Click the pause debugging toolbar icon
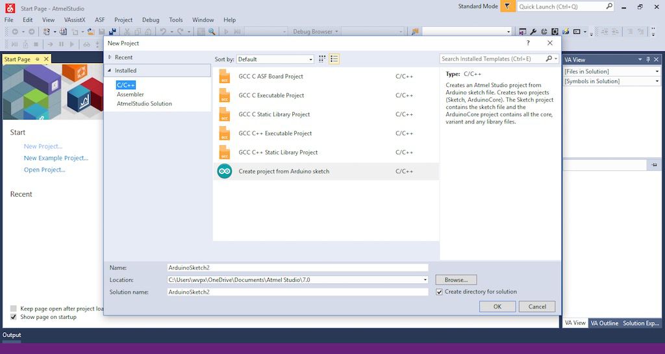This screenshot has height=354, width=665. 61,44
